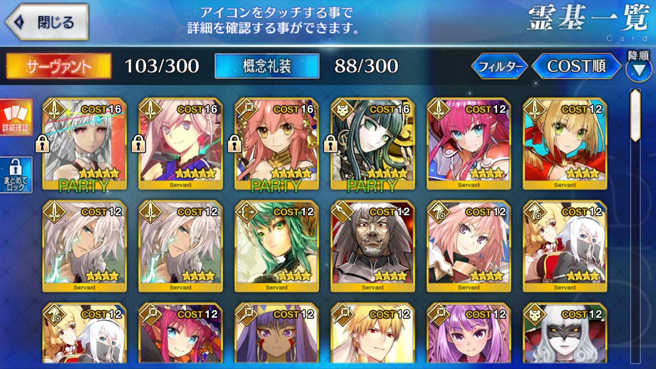Select the blonde Saber in red dress
This screenshot has height=369, width=656.
tap(565, 143)
